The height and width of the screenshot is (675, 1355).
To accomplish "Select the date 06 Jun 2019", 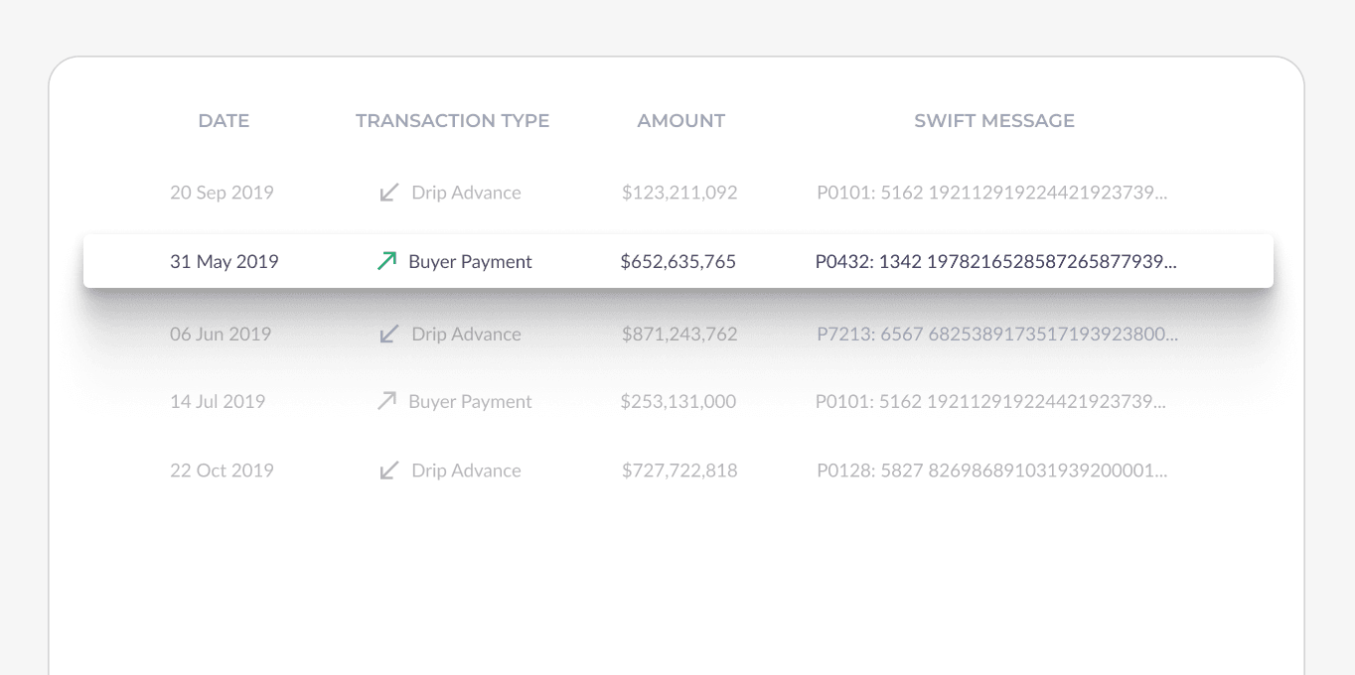I will pos(221,335).
